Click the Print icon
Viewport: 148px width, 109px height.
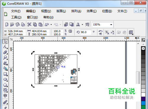23,25
